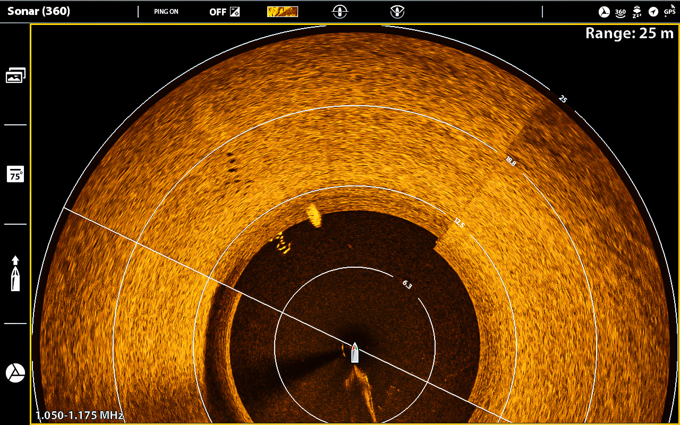Toggle the OFF mark waypoint setting
Image resolution: width=680 pixels, height=425 pixels.
pyautogui.click(x=224, y=12)
